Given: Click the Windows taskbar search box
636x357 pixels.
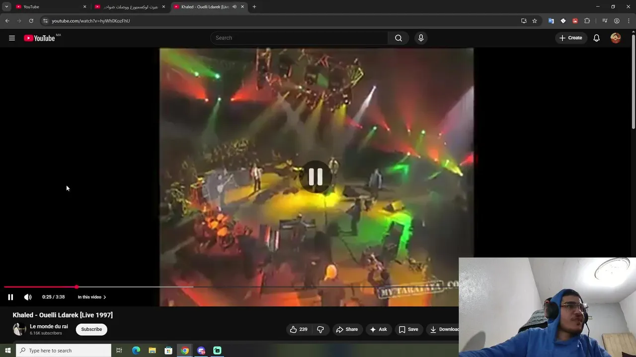Looking at the screenshot, I should point(64,351).
